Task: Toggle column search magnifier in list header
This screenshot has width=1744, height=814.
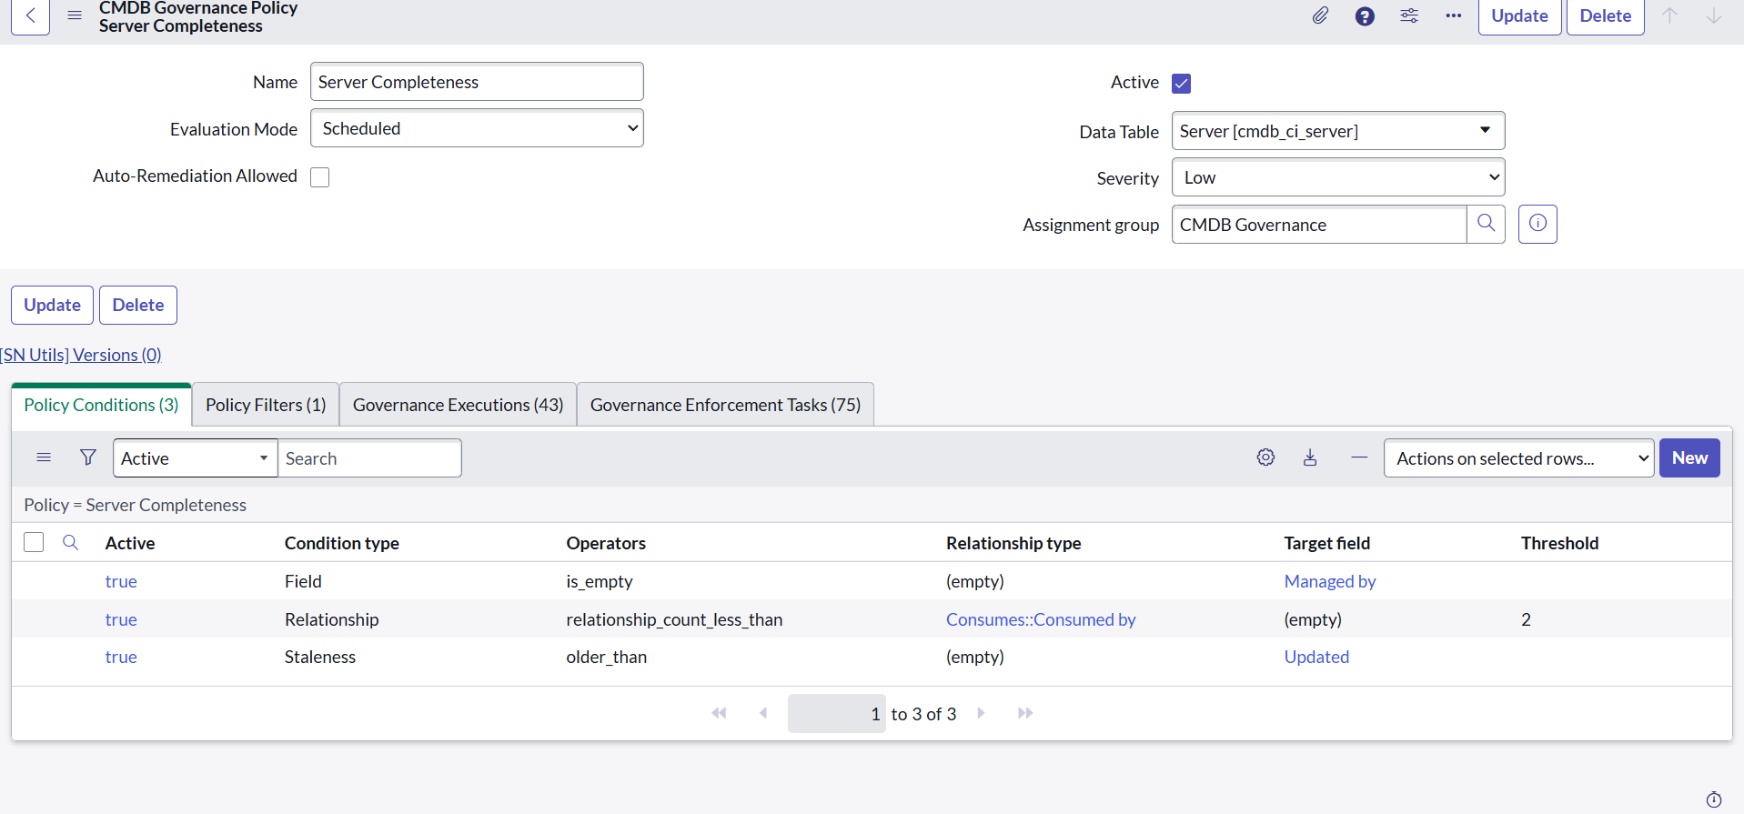Action: [70, 543]
